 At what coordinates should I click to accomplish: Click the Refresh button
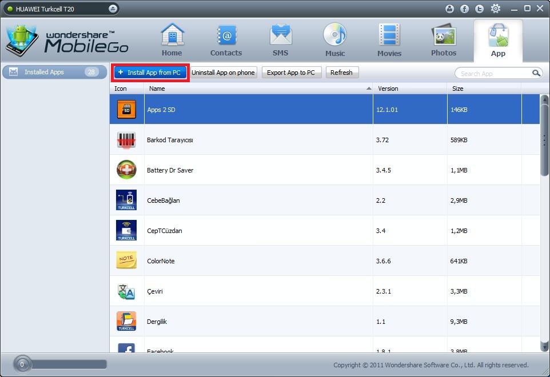[x=342, y=73]
